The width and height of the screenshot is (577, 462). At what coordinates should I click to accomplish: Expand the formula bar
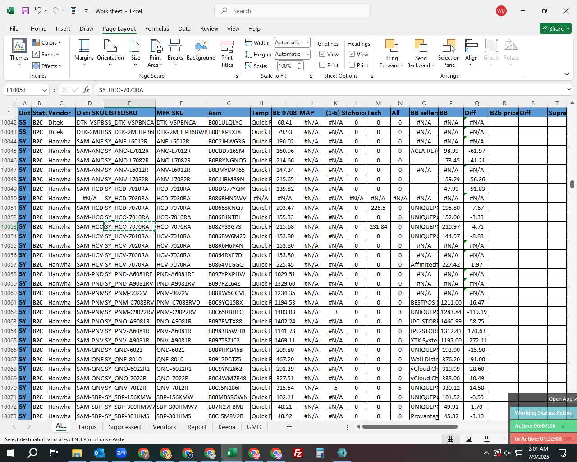pyautogui.click(x=569, y=89)
